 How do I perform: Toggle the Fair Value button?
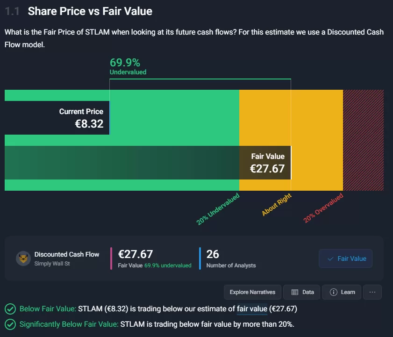point(345,258)
